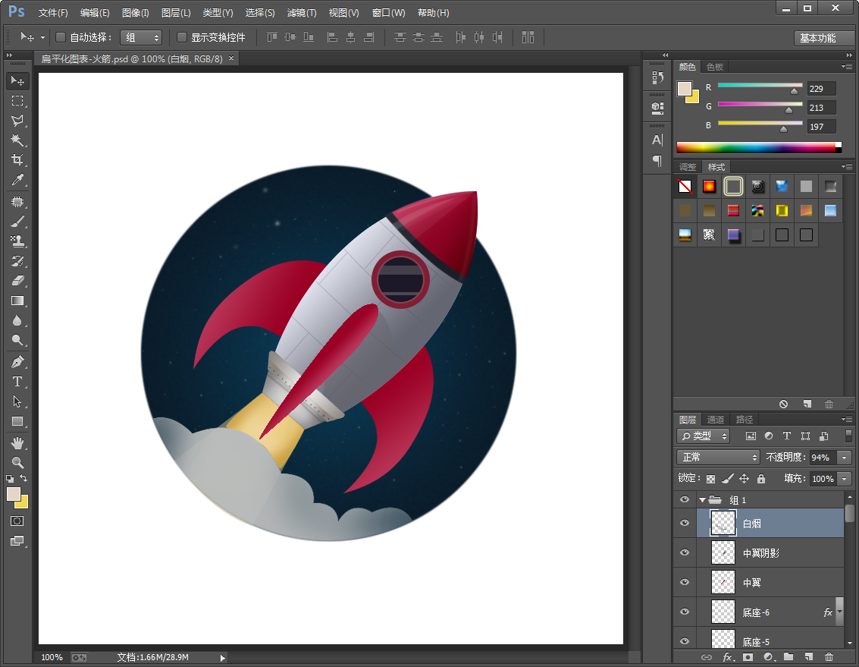Enable the 自动选择 checkbox
The image size is (859, 667).
pyautogui.click(x=61, y=37)
